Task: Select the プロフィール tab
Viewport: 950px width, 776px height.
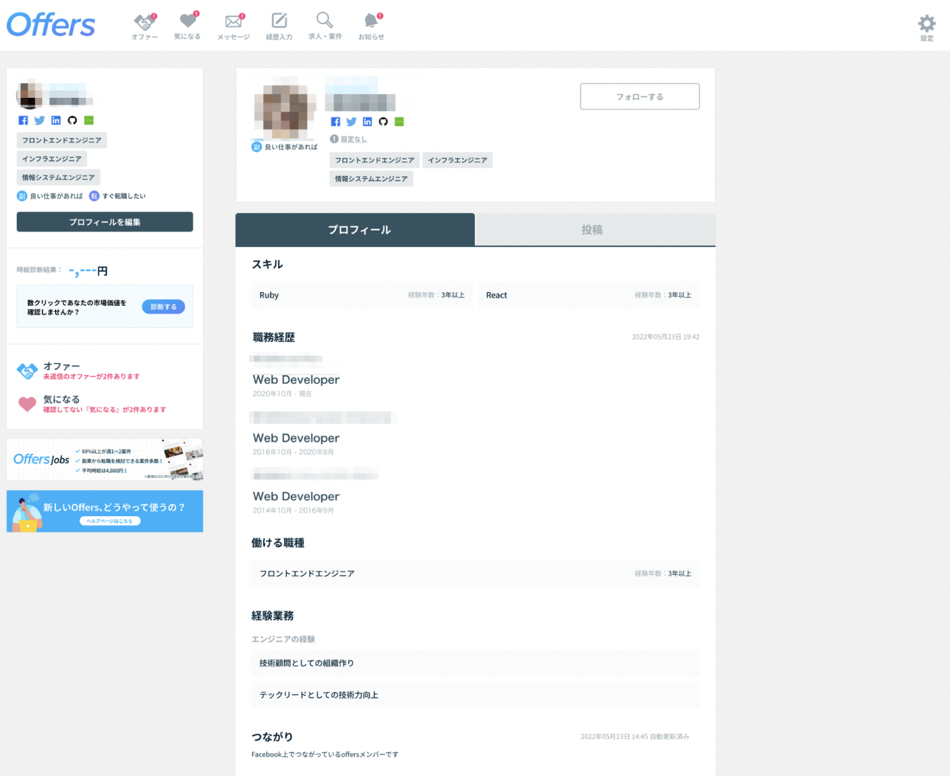Action: (x=355, y=230)
